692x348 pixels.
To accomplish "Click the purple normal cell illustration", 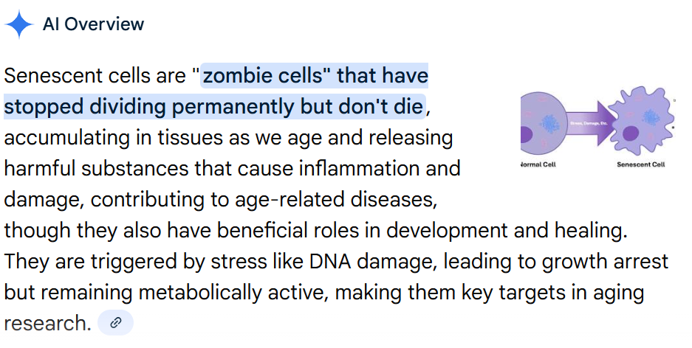I will pos(543,119).
